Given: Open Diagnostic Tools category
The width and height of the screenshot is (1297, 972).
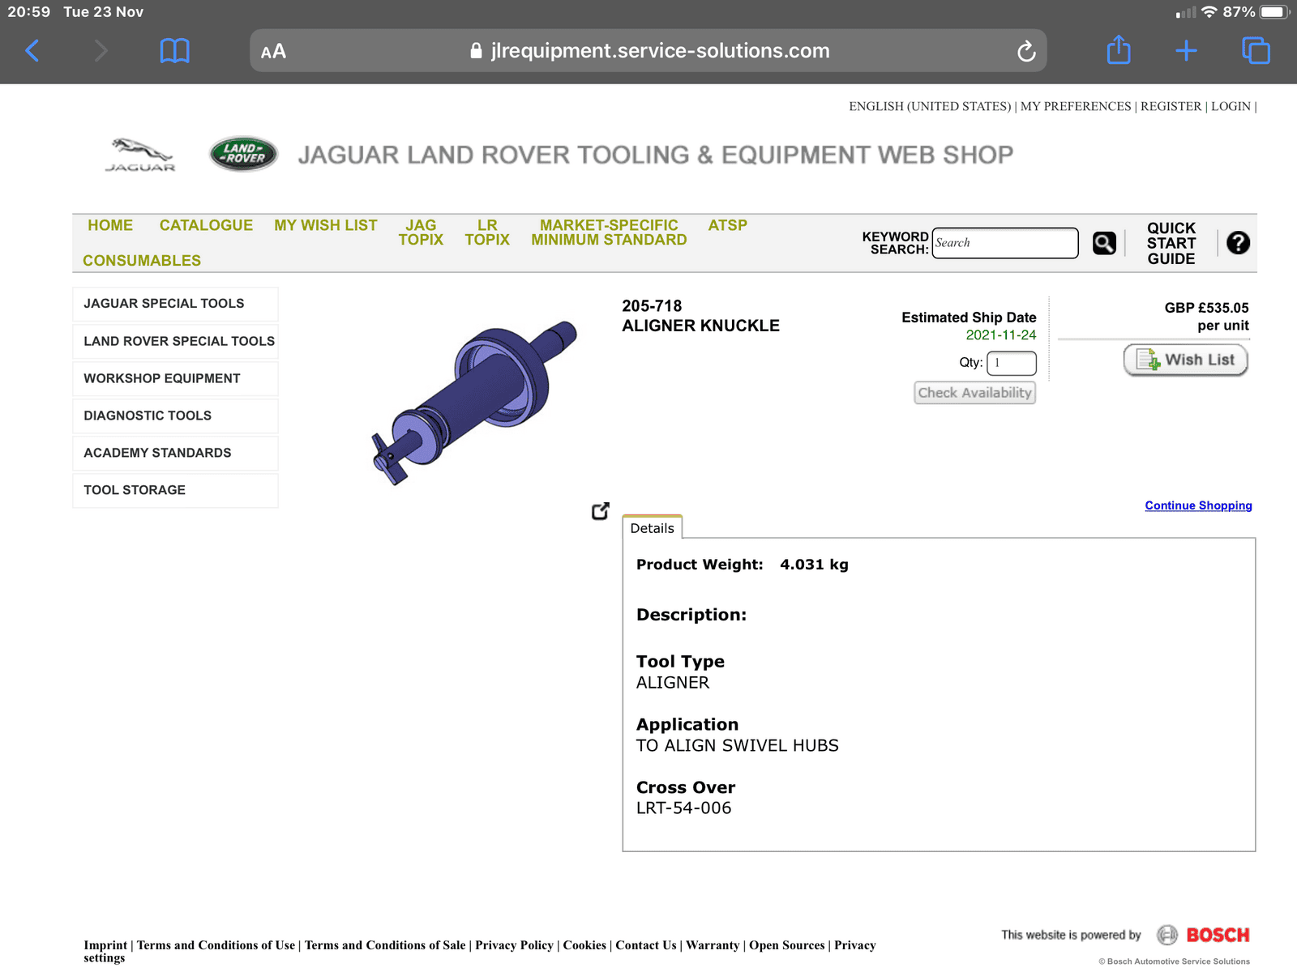Looking at the screenshot, I should (x=175, y=416).
